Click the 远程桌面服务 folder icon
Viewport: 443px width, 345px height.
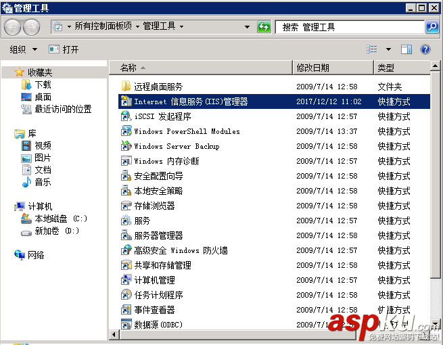pyautogui.click(x=126, y=87)
